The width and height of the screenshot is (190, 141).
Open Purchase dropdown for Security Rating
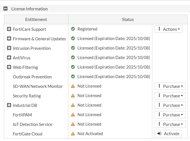click(170, 96)
